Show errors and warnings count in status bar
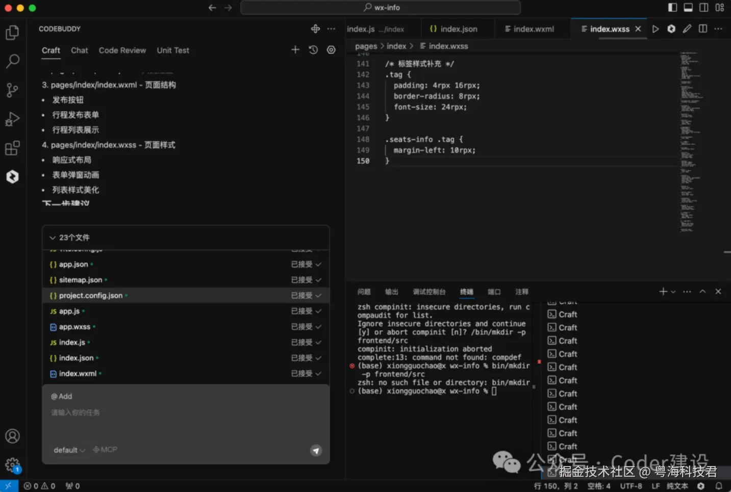This screenshot has width=731, height=492. 40,486
